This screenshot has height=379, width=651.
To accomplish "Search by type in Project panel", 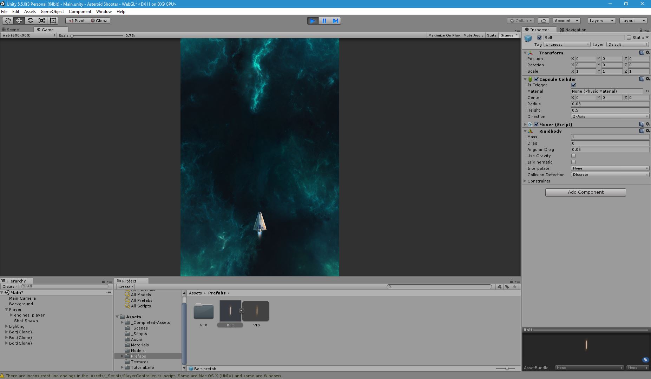I will (500, 287).
